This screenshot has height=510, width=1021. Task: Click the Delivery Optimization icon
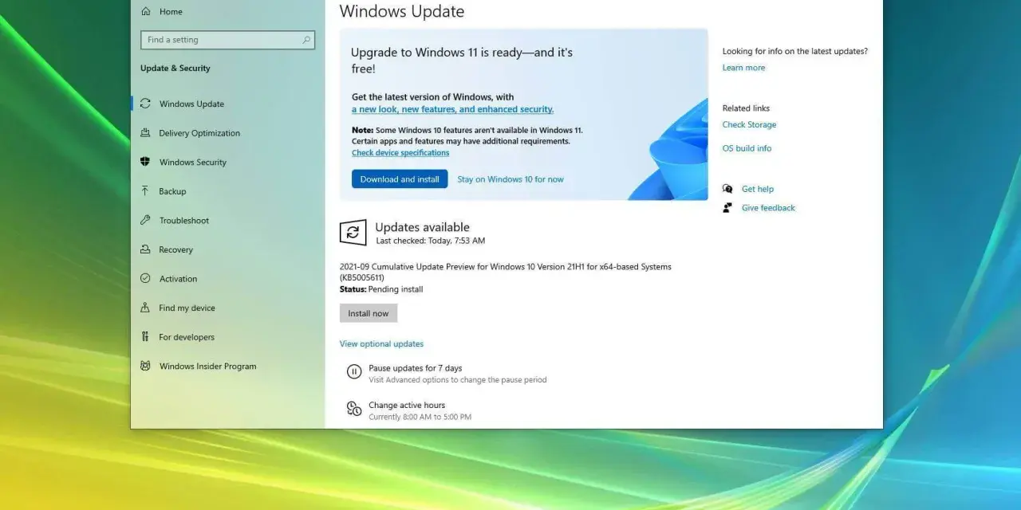tap(145, 133)
